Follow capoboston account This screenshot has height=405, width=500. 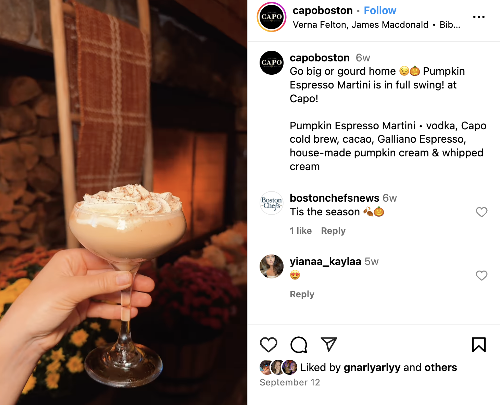(380, 11)
